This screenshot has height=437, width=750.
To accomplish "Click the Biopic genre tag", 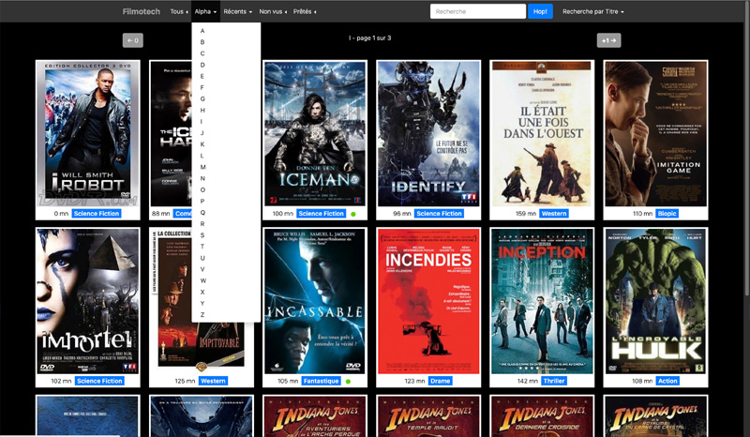I will click(x=667, y=214).
